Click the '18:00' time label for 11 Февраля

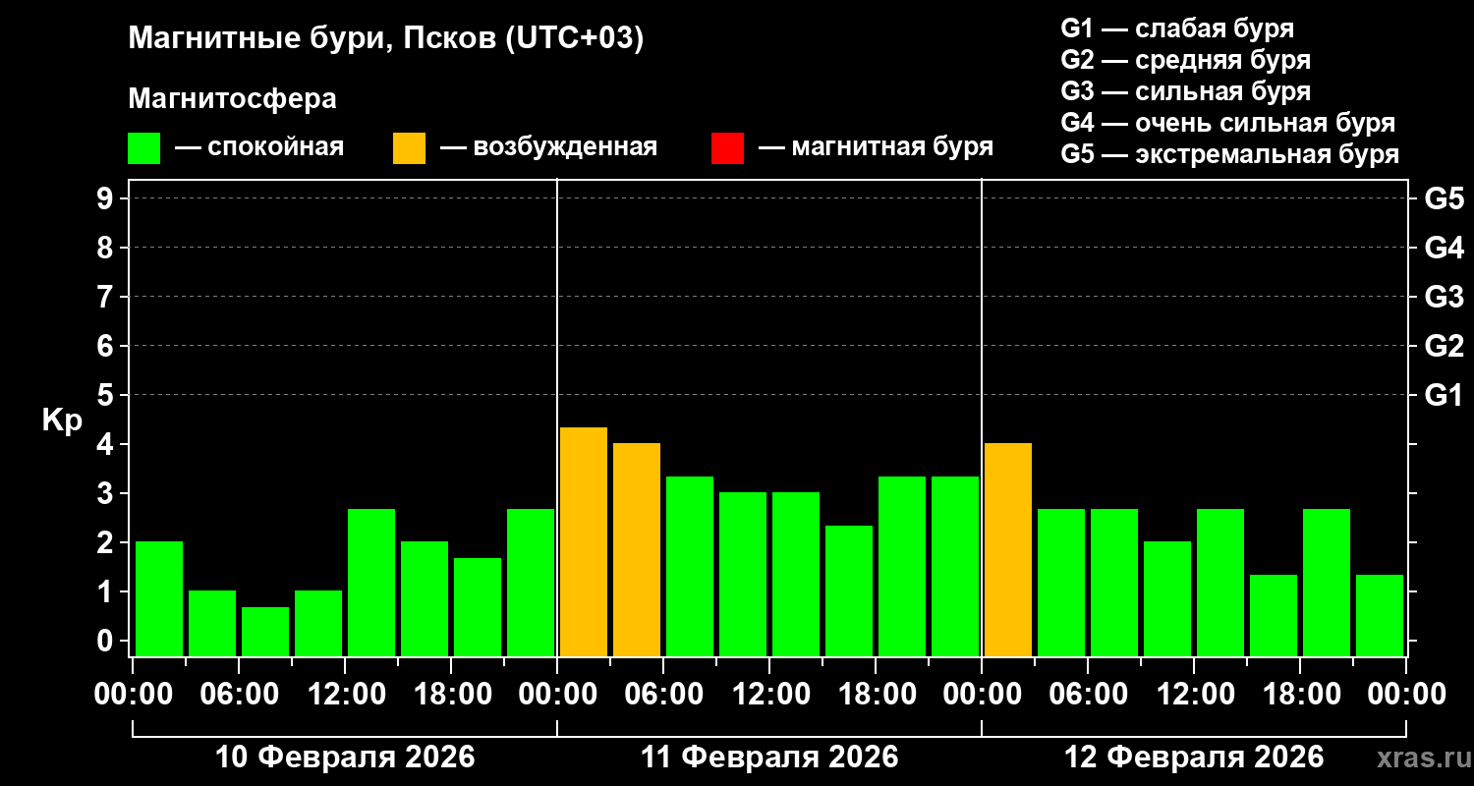coord(876,695)
